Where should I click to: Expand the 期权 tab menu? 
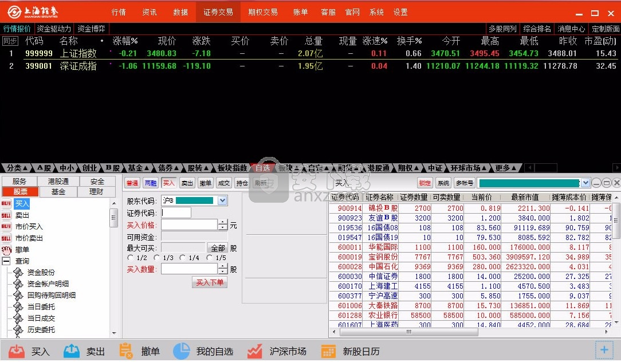(408, 168)
